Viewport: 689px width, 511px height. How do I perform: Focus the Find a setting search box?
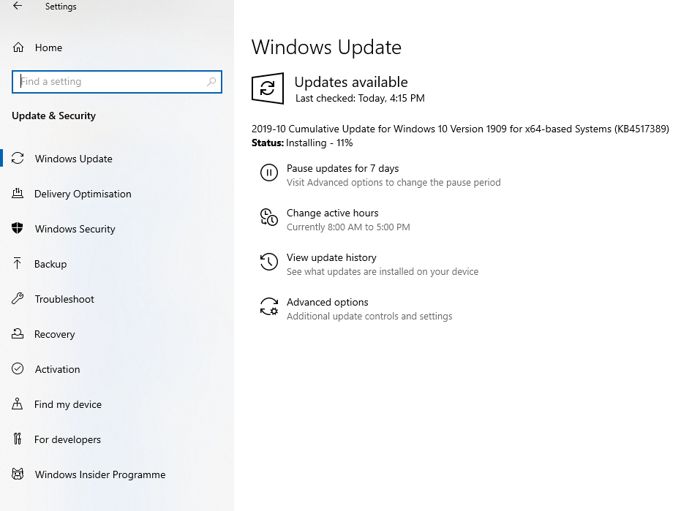coord(117,82)
